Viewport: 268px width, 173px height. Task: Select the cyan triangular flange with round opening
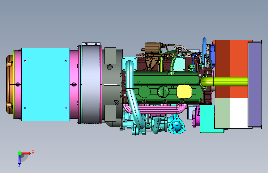pos(177,126)
